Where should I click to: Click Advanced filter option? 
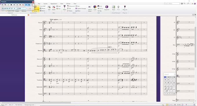click(x=71, y=6)
